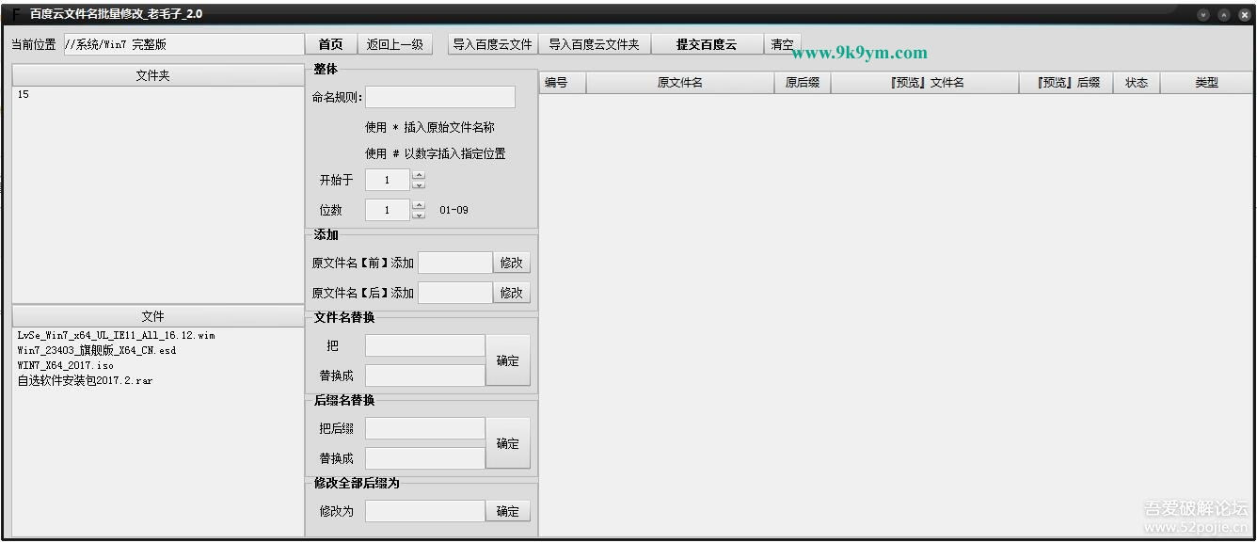Click the 原后缀 column header
1257x543 pixels.
[x=803, y=83]
